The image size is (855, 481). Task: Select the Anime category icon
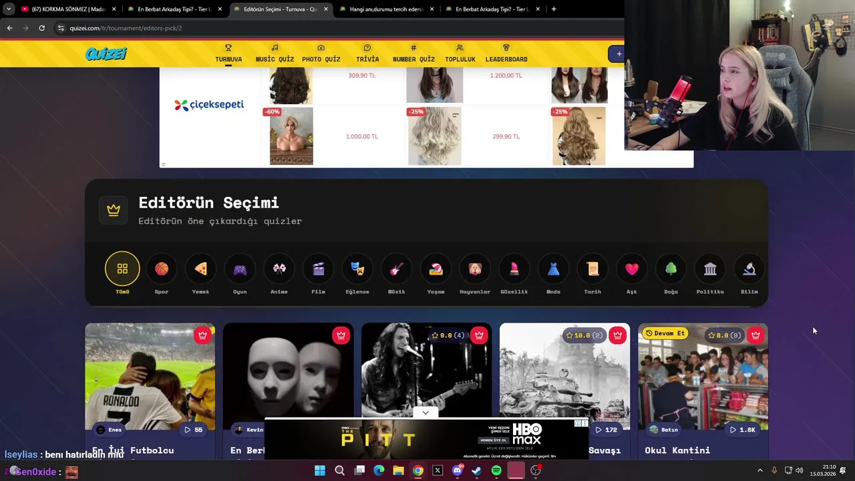pyautogui.click(x=279, y=273)
